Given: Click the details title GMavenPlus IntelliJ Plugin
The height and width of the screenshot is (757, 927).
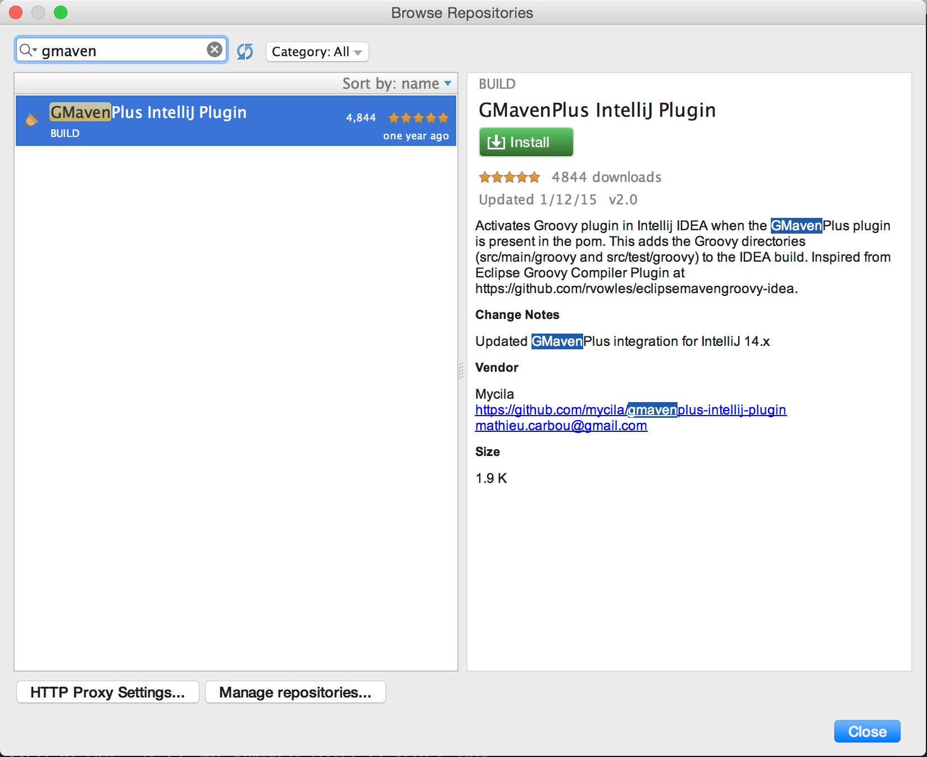Looking at the screenshot, I should (x=597, y=110).
